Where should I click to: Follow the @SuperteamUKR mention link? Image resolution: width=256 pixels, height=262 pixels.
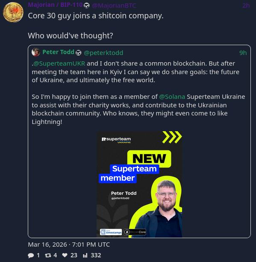59,63
